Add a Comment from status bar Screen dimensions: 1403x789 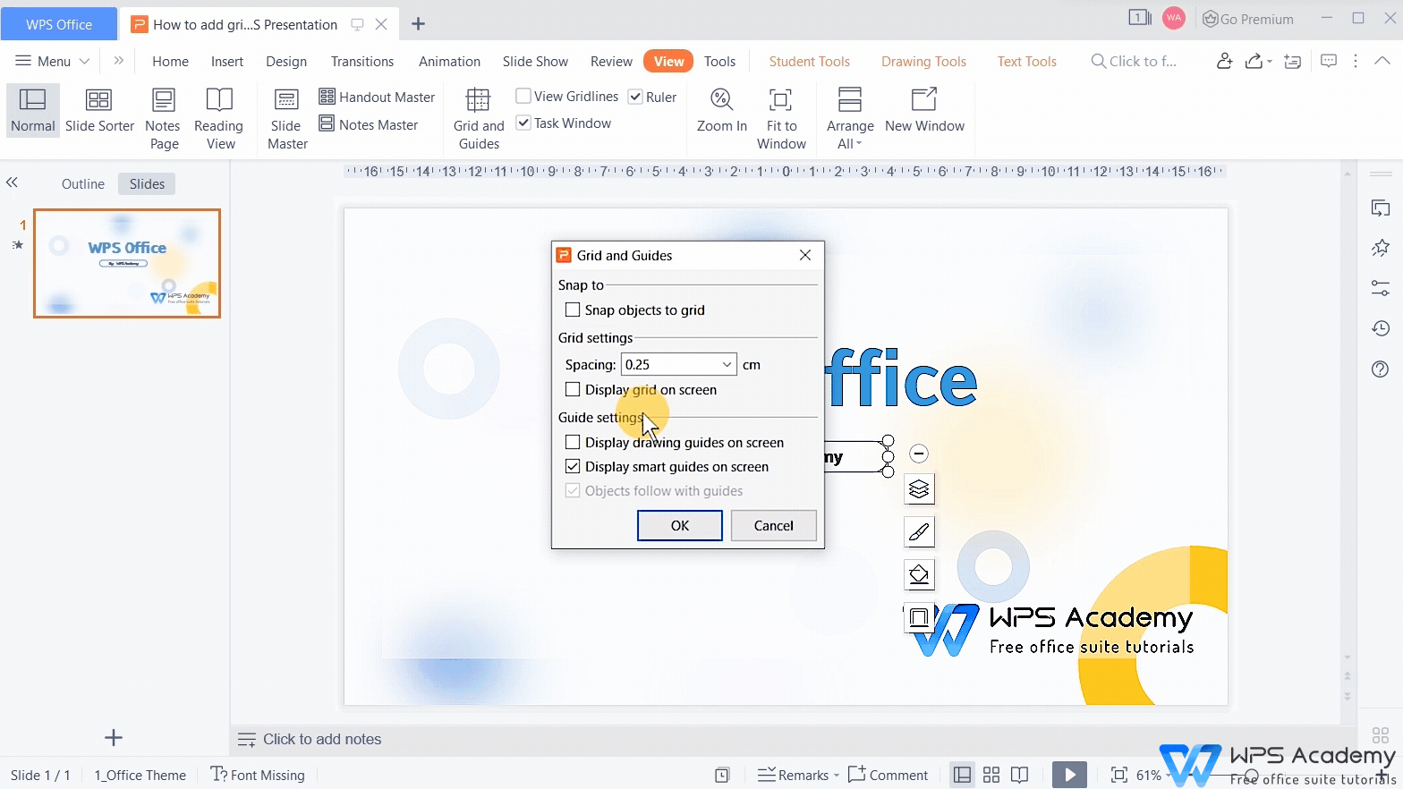[888, 775]
